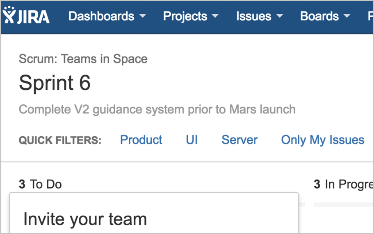Select the In Progress column header

344,184
